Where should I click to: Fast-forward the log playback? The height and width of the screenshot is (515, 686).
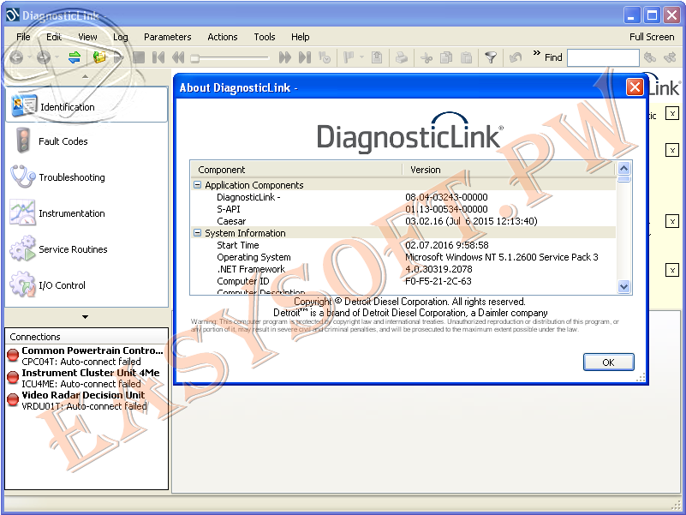285,57
